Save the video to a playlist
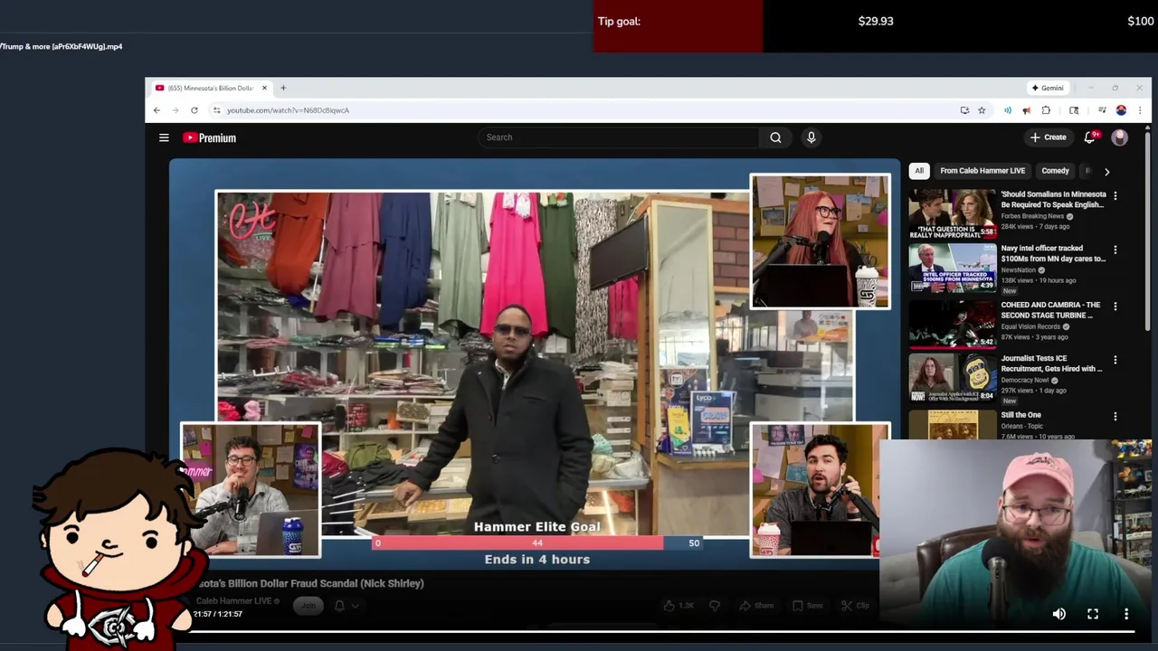The width and height of the screenshot is (1158, 651). click(x=808, y=606)
